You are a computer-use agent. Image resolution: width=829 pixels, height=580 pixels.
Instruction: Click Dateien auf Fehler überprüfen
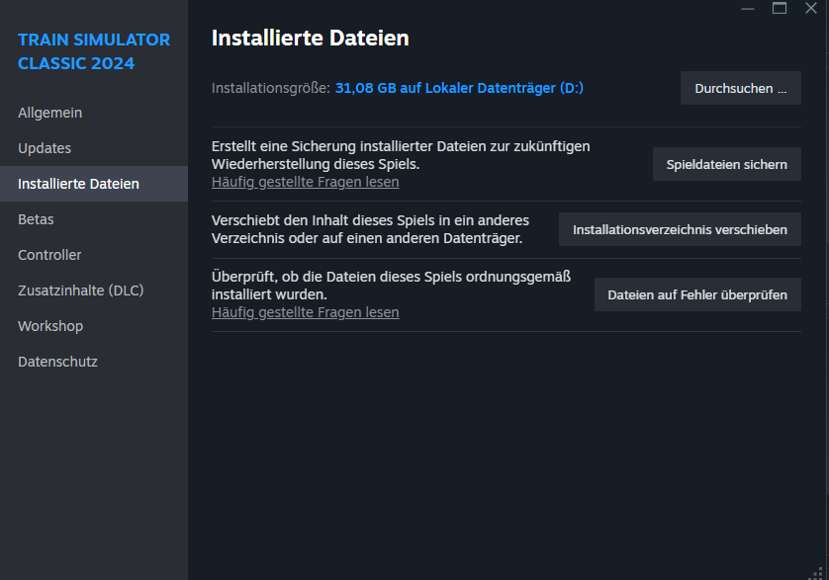[x=697, y=294]
